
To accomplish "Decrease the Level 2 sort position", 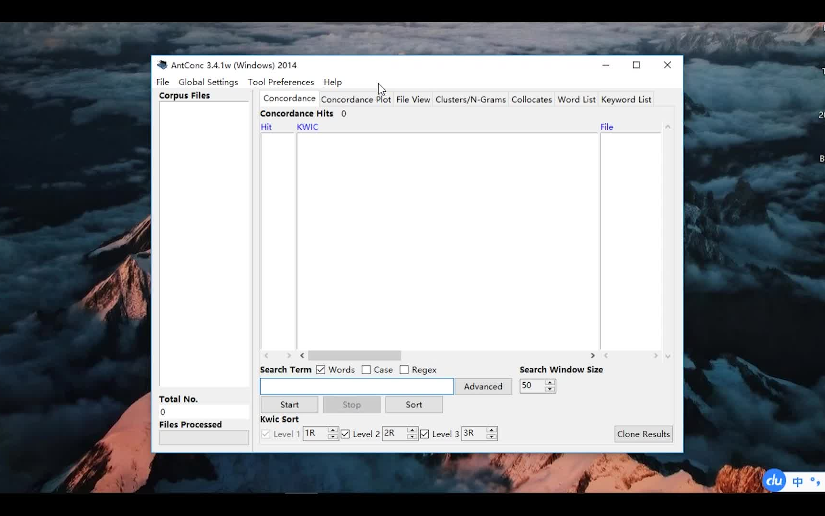I will [412, 437].
